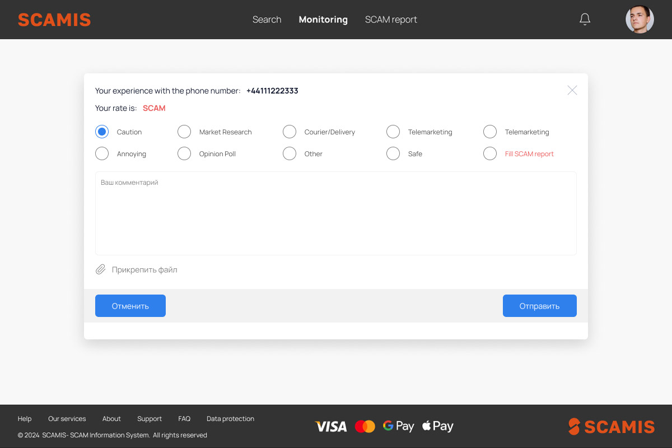Screen dimensions: 672x448
Task: Click the paperclip attach file icon
Action: (101, 269)
